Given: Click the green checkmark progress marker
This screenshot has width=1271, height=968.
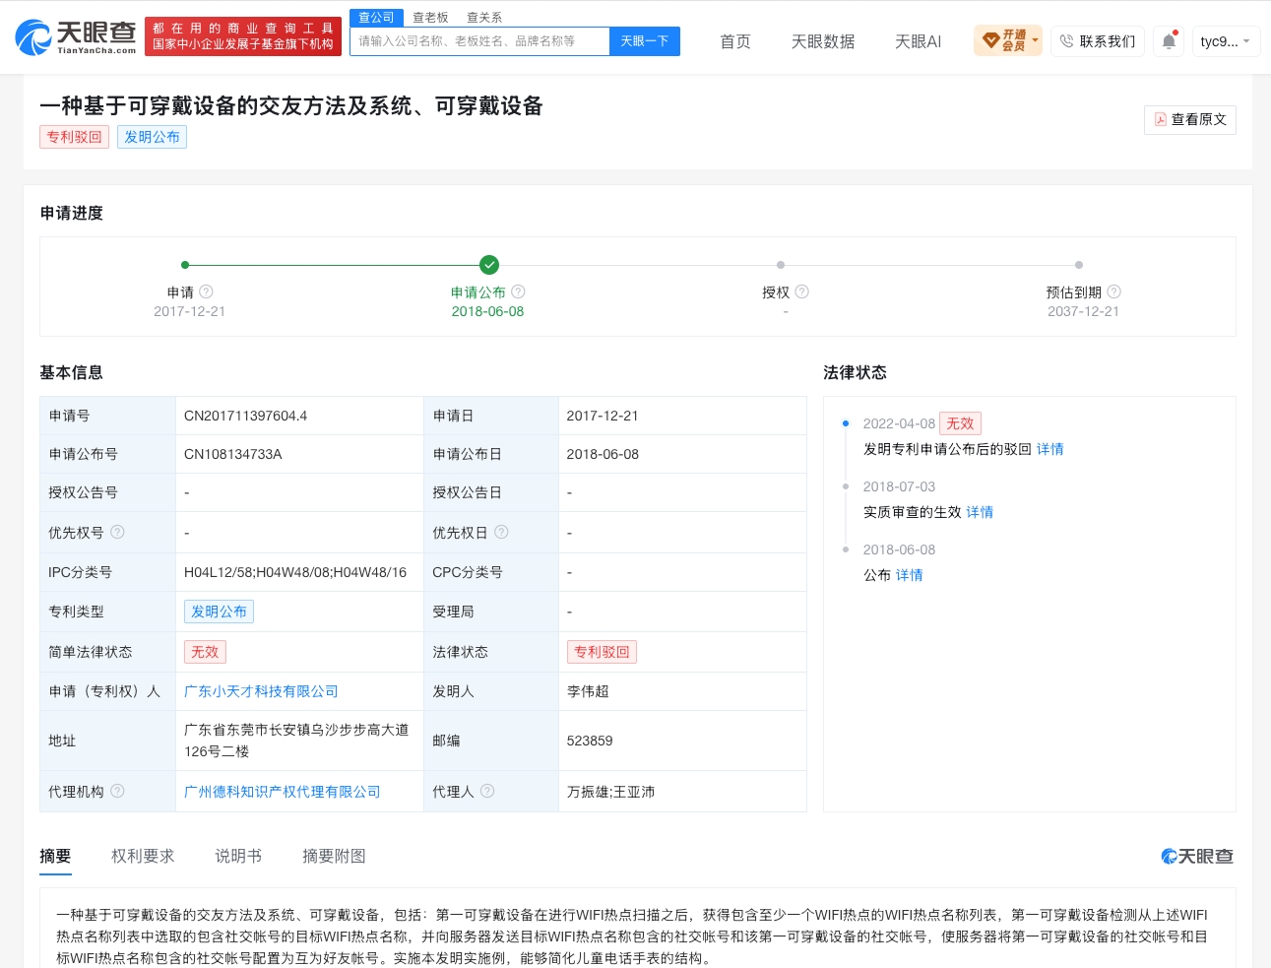Looking at the screenshot, I should click(488, 265).
